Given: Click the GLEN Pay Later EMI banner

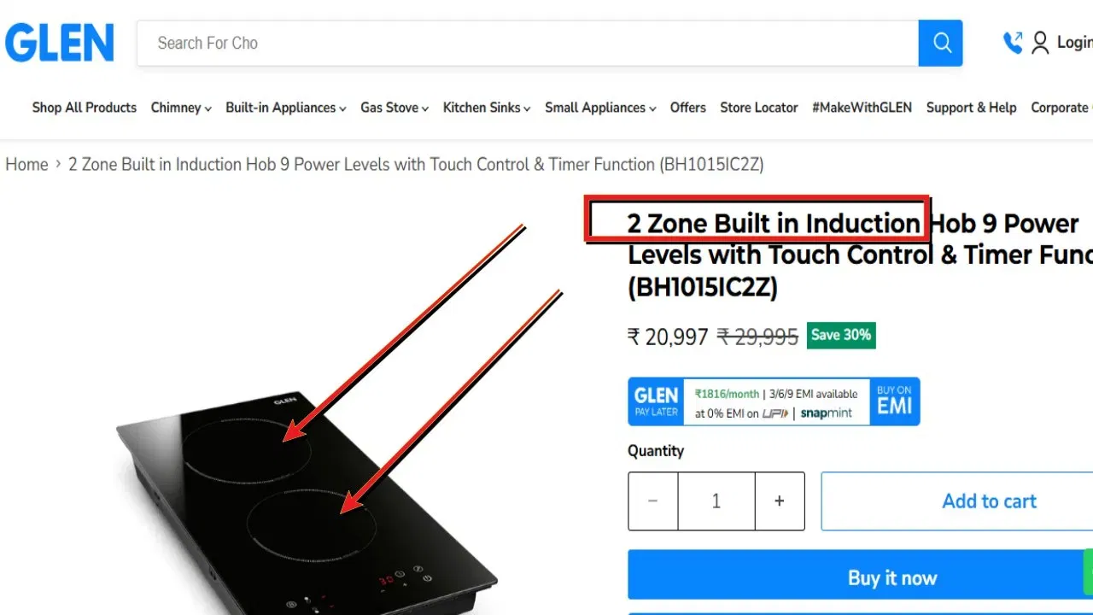Looking at the screenshot, I should [x=774, y=401].
